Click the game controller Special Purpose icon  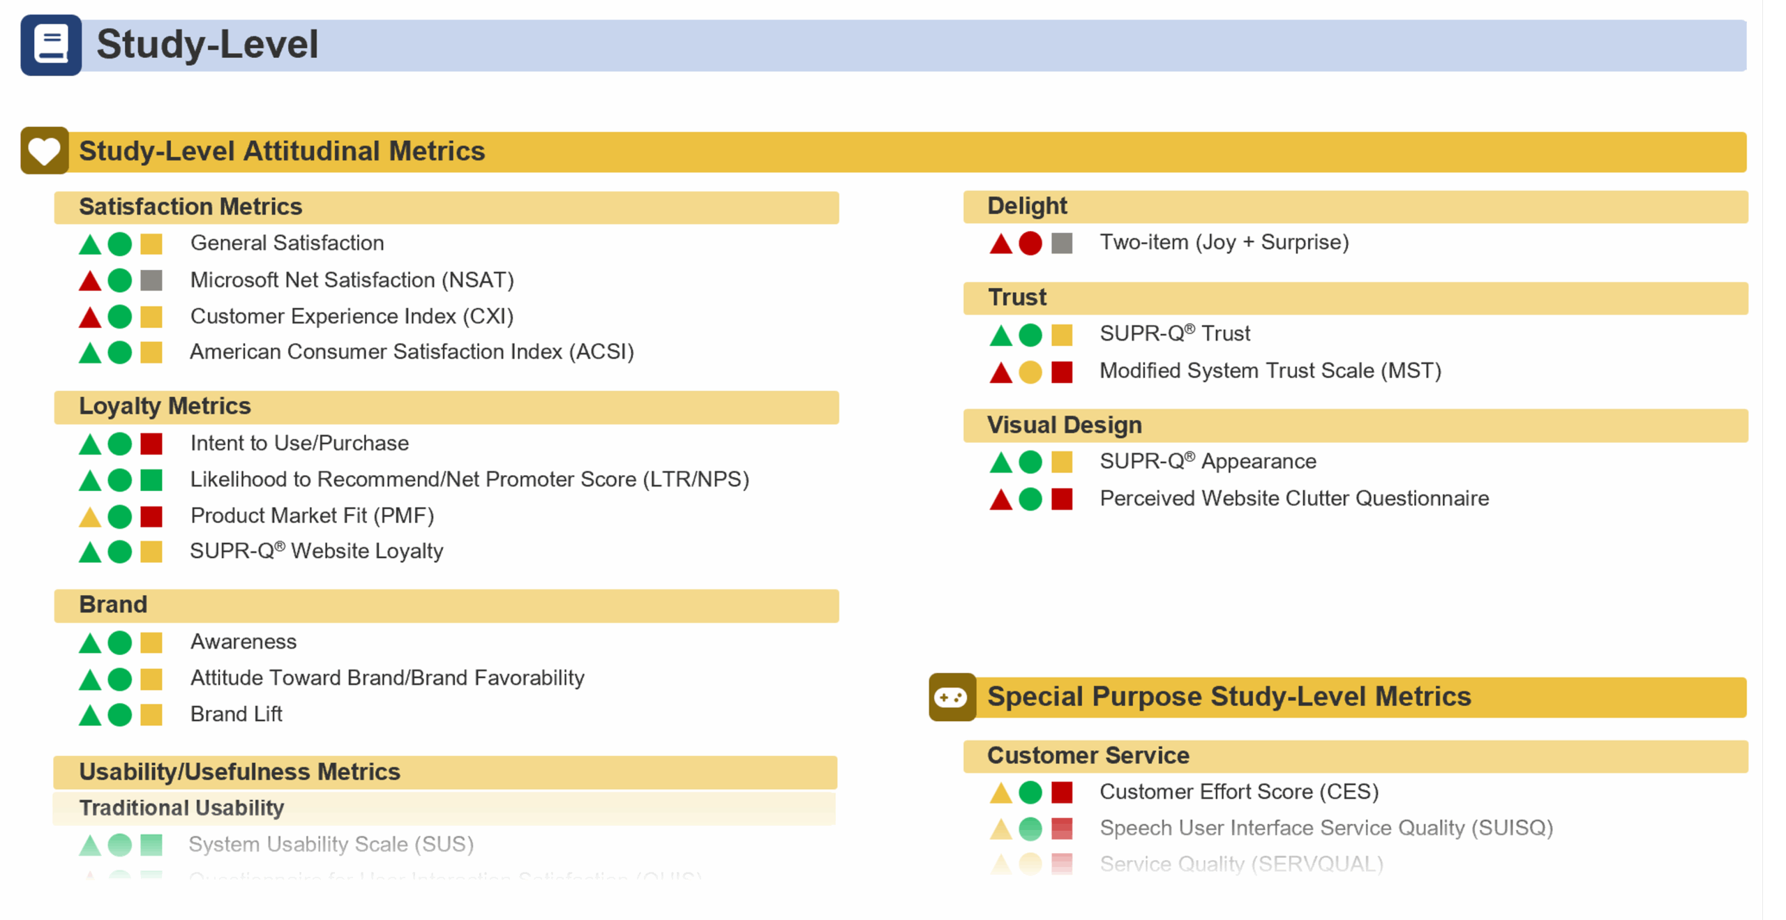pos(952,697)
